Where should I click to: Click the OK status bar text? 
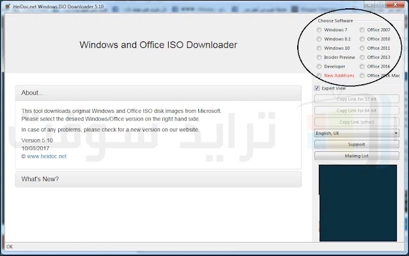pyautogui.click(x=10, y=246)
